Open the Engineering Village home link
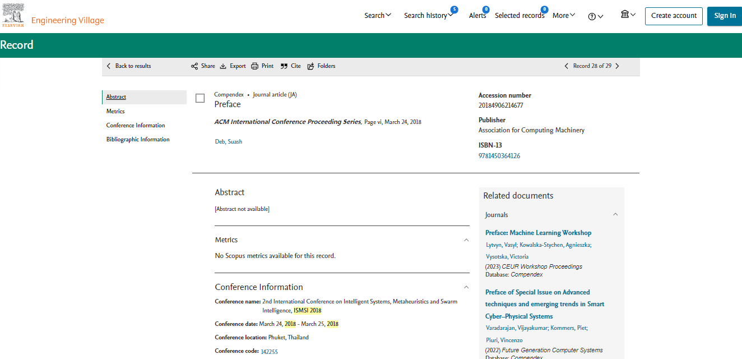 [x=68, y=20]
